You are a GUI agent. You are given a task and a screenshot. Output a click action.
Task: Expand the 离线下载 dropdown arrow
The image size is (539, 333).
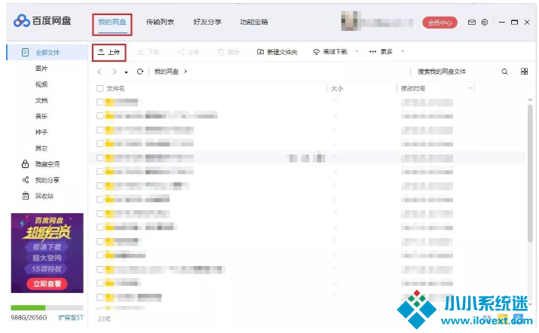[x=357, y=52]
